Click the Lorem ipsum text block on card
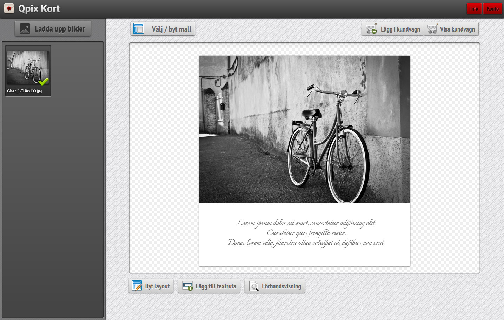Viewport: 504px width, 320px height. click(306, 233)
